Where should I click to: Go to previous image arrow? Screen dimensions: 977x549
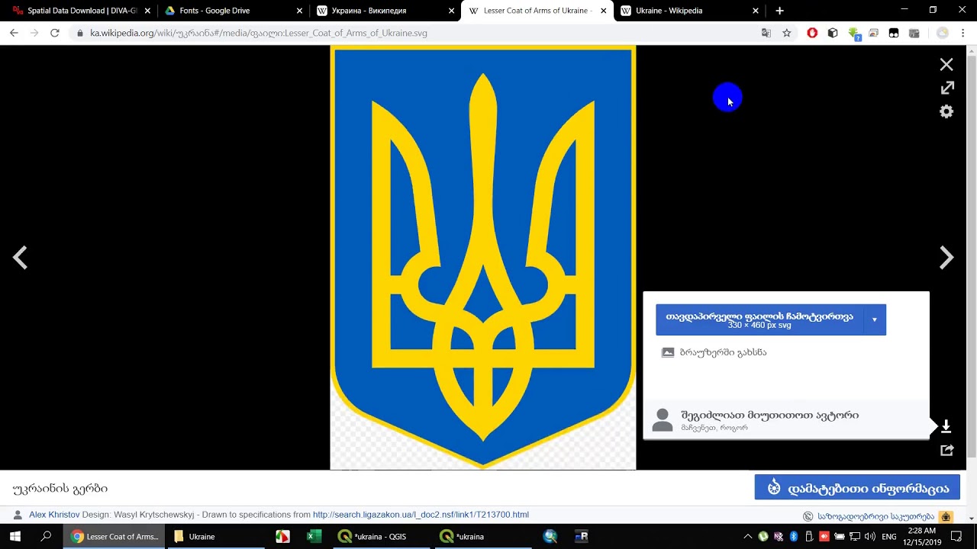pos(20,258)
